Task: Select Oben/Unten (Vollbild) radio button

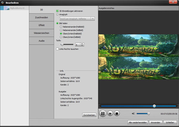Action: pyautogui.click(x=61, y=37)
